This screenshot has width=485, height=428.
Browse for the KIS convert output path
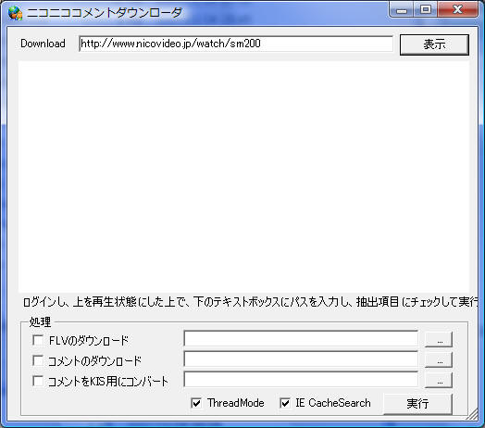[439, 381]
